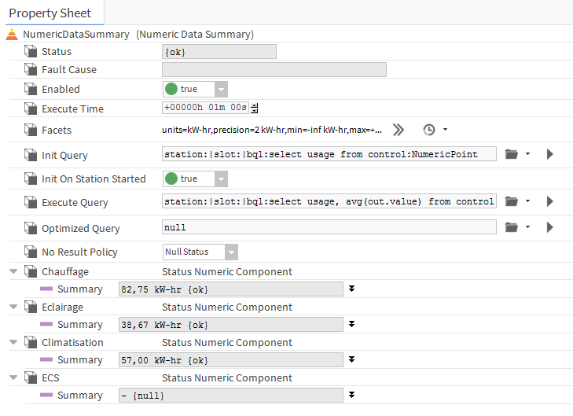Collapse the Eclairage tree node
The height and width of the screenshot is (416, 573).
(x=13, y=307)
